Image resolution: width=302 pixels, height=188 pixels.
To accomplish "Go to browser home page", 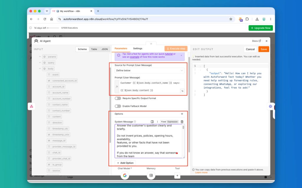I will (52, 19).
